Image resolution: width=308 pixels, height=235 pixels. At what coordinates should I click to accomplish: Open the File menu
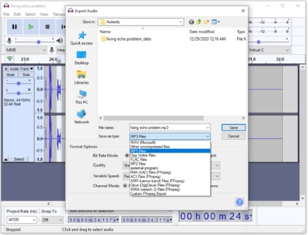pos(6,14)
